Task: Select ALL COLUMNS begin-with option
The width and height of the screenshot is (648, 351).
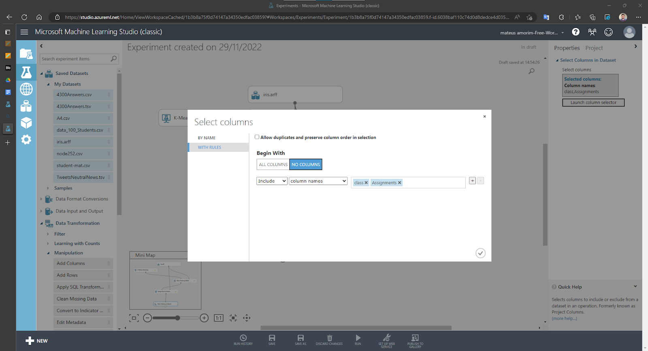Action: pos(273,164)
